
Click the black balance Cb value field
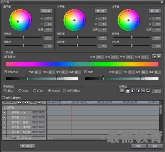tap(48, 18)
